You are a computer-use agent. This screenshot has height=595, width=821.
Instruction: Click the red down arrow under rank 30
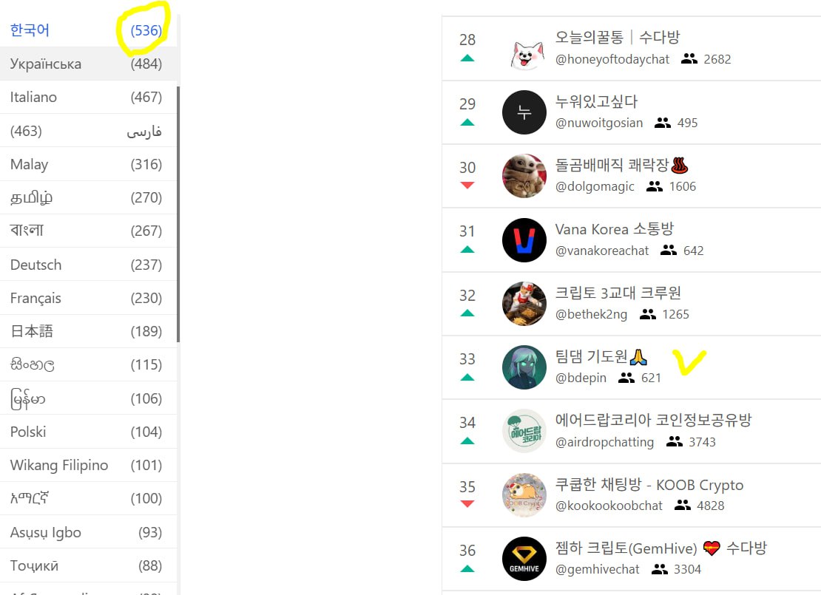(x=467, y=186)
